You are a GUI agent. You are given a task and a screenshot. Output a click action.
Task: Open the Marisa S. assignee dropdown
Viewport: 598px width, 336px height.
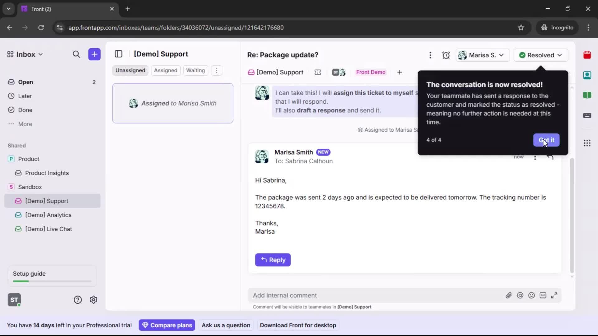click(482, 55)
